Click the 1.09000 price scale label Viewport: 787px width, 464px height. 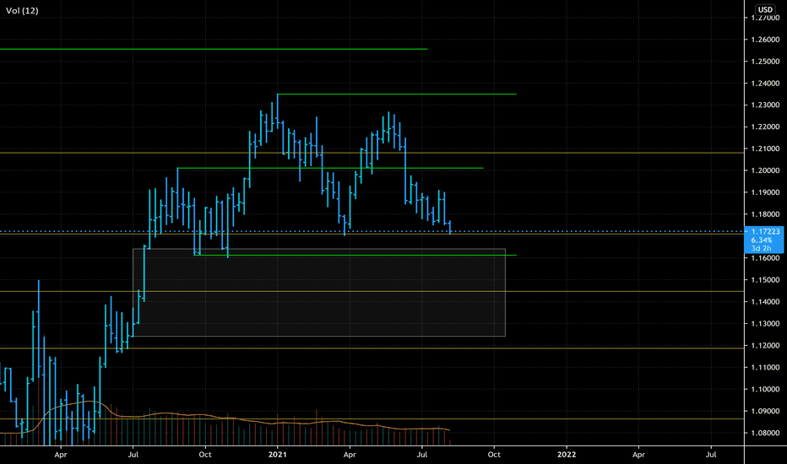coord(765,411)
